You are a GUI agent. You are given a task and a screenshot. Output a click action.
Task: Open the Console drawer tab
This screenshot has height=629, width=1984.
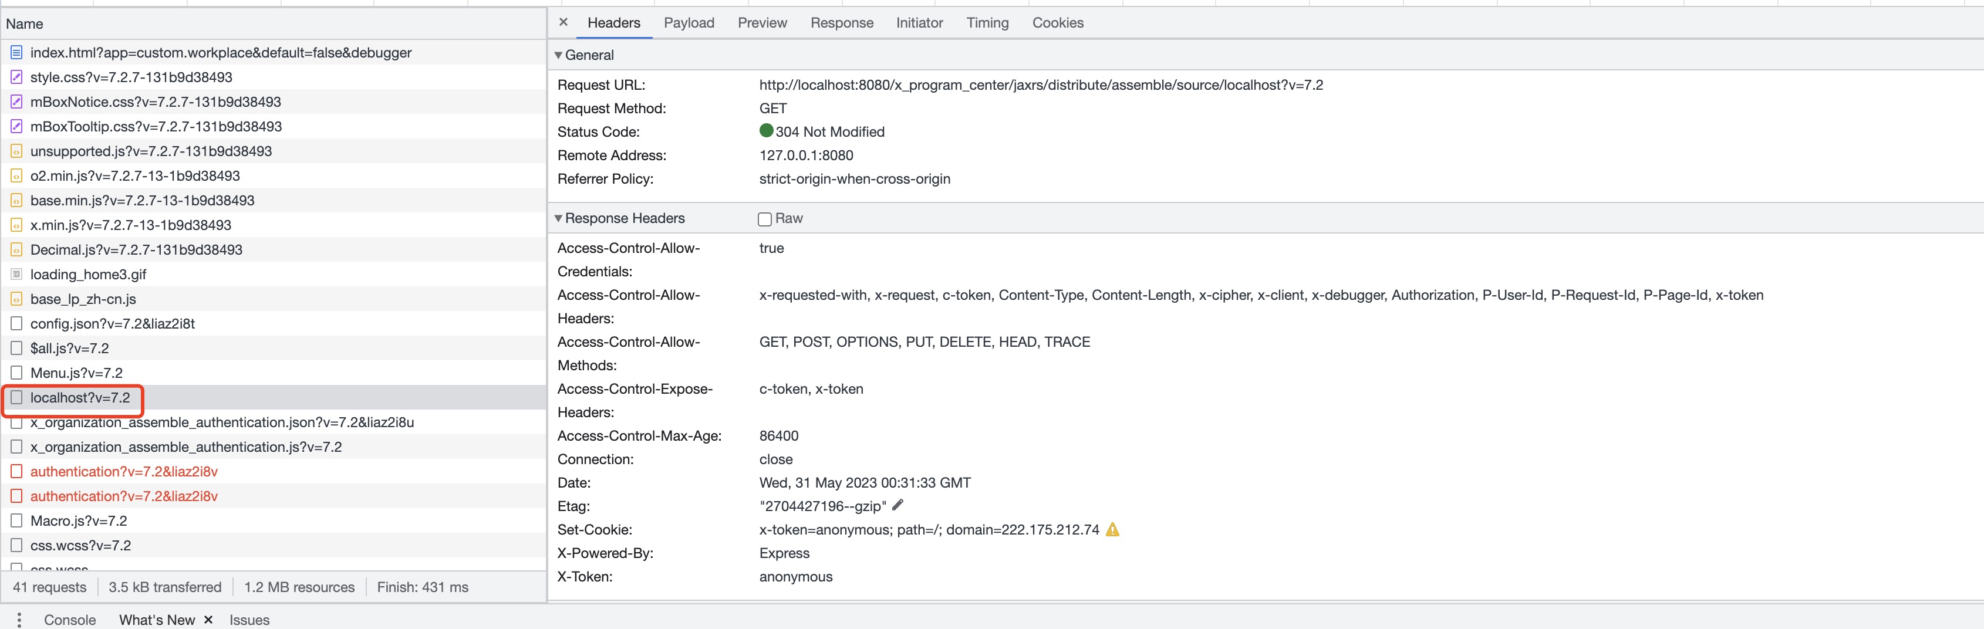(69, 620)
